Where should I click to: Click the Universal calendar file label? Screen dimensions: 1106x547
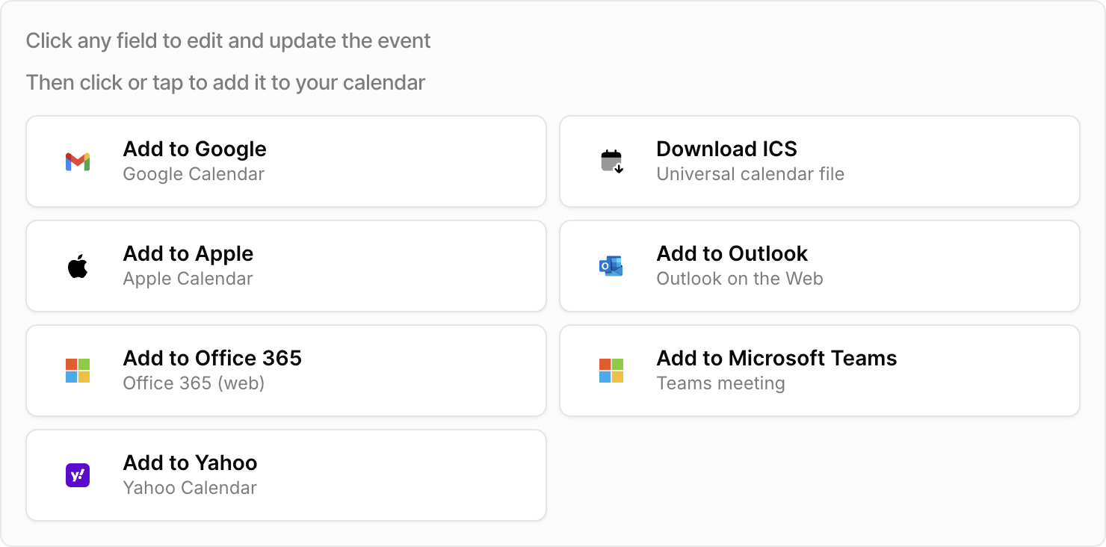click(750, 173)
